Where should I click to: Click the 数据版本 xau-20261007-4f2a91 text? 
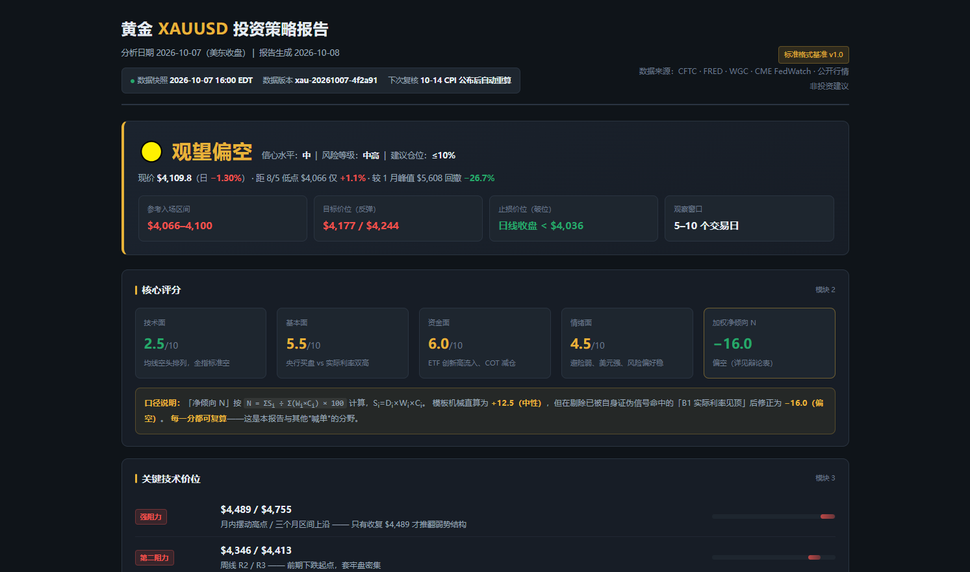click(320, 81)
